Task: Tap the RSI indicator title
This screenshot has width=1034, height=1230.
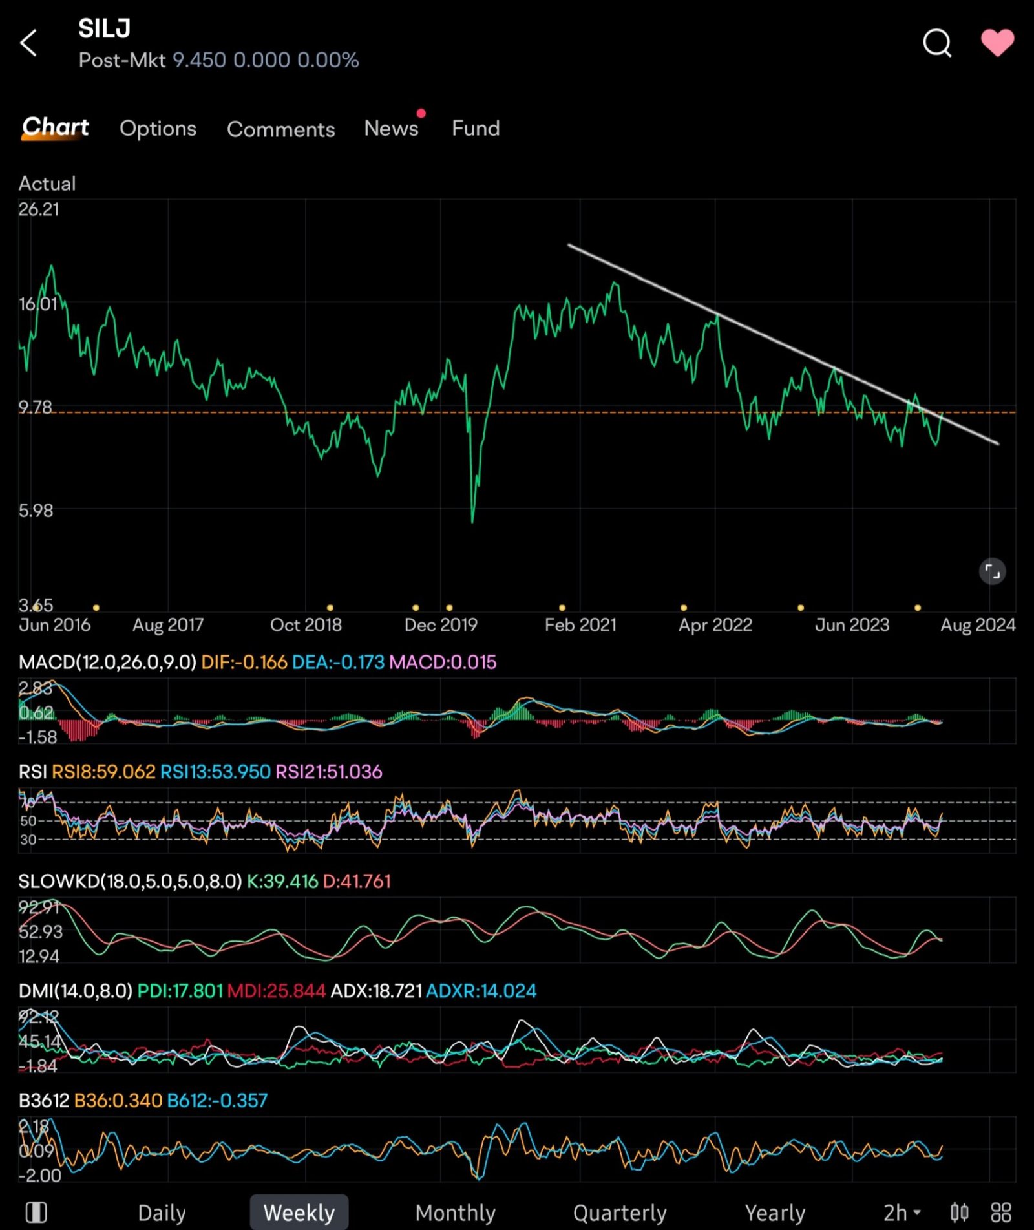Action: click(x=32, y=771)
